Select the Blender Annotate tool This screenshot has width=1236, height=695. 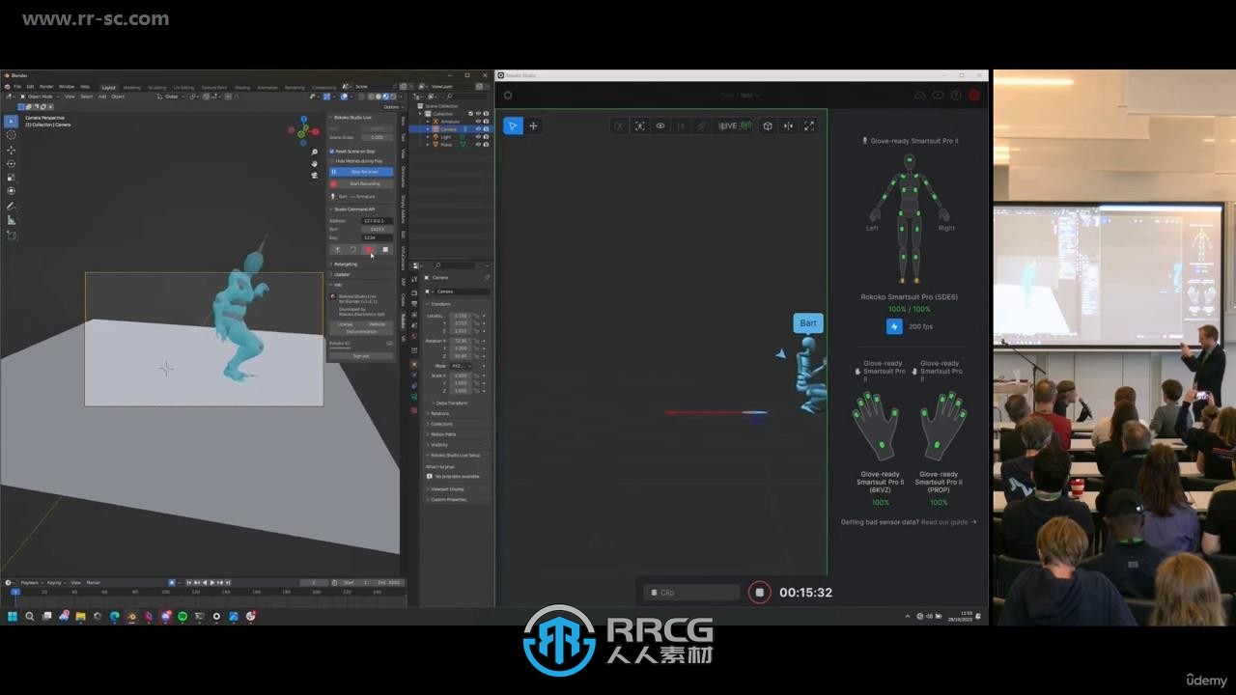click(x=12, y=207)
